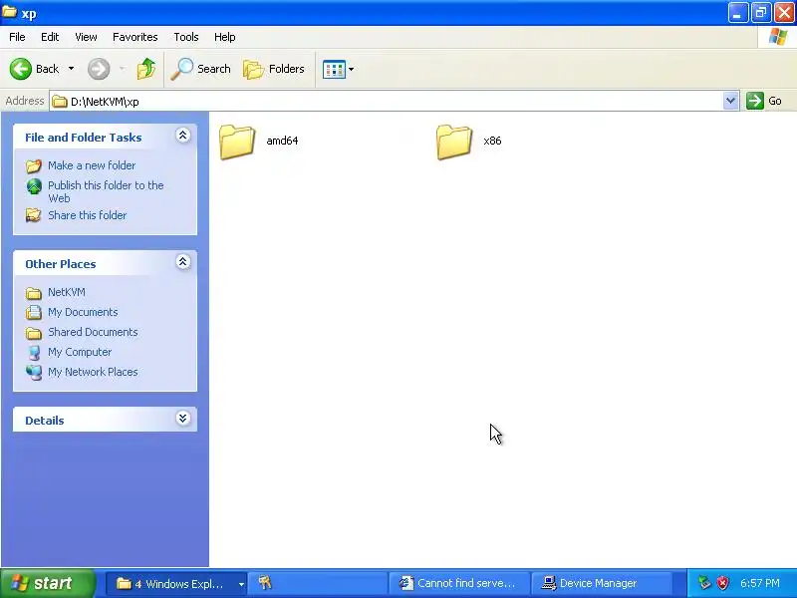Click Share this folder link
The width and height of the screenshot is (797, 598).
tap(87, 215)
